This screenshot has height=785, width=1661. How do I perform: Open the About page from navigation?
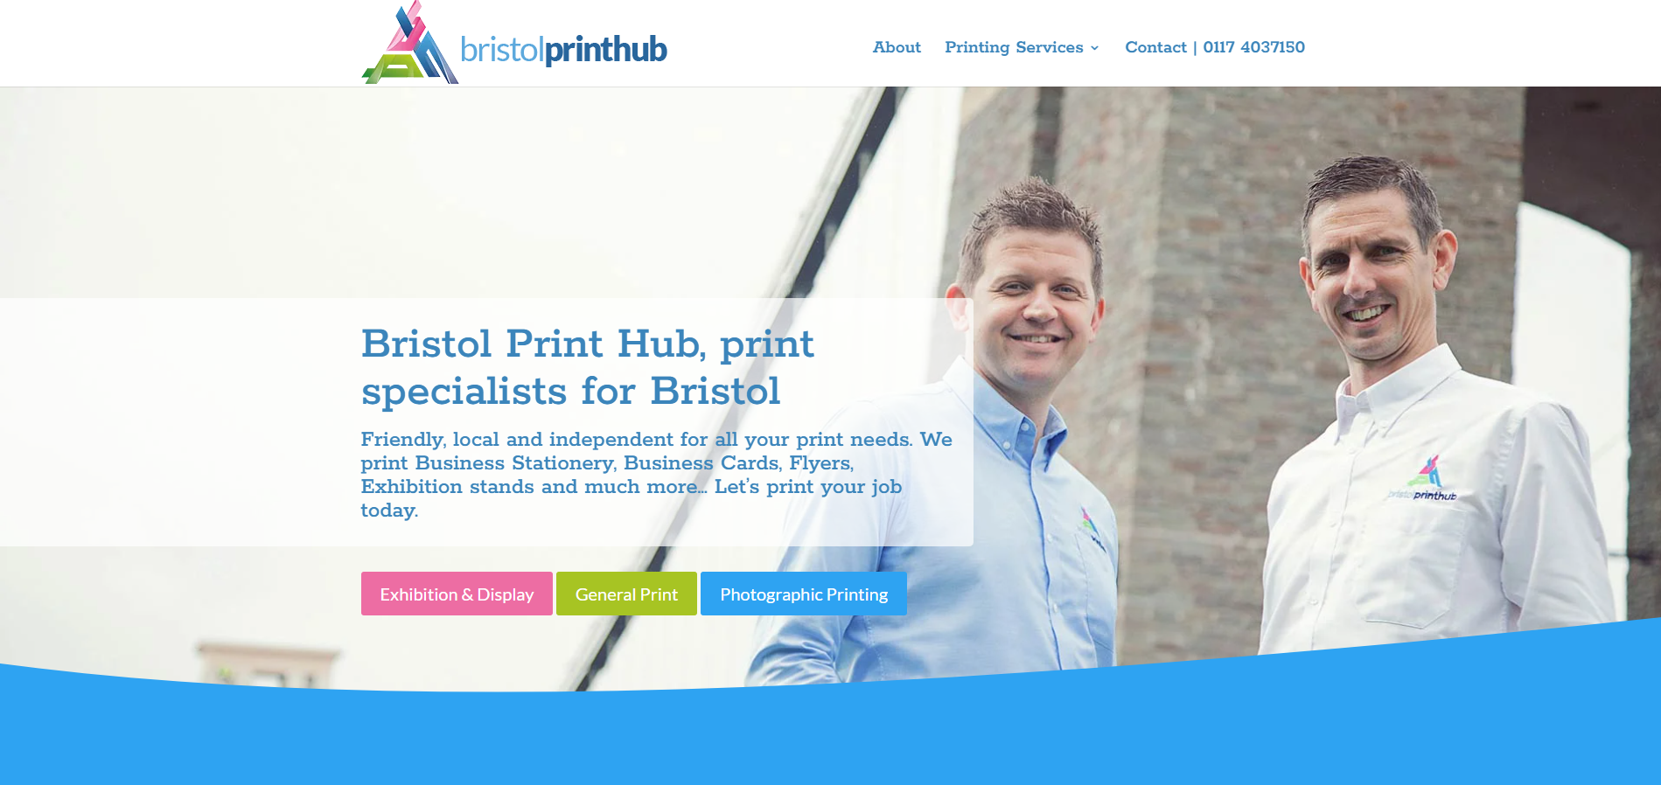pos(897,47)
